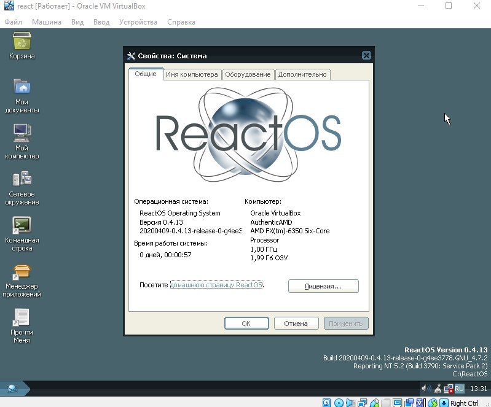Click the Лицензия... button
491x407 pixels.
[x=323, y=286]
